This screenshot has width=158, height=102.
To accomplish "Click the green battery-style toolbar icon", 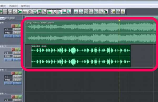I will [106, 12].
